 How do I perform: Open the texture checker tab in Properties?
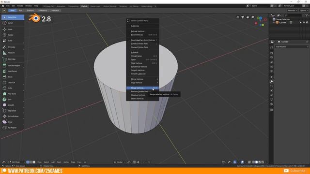click(272, 110)
